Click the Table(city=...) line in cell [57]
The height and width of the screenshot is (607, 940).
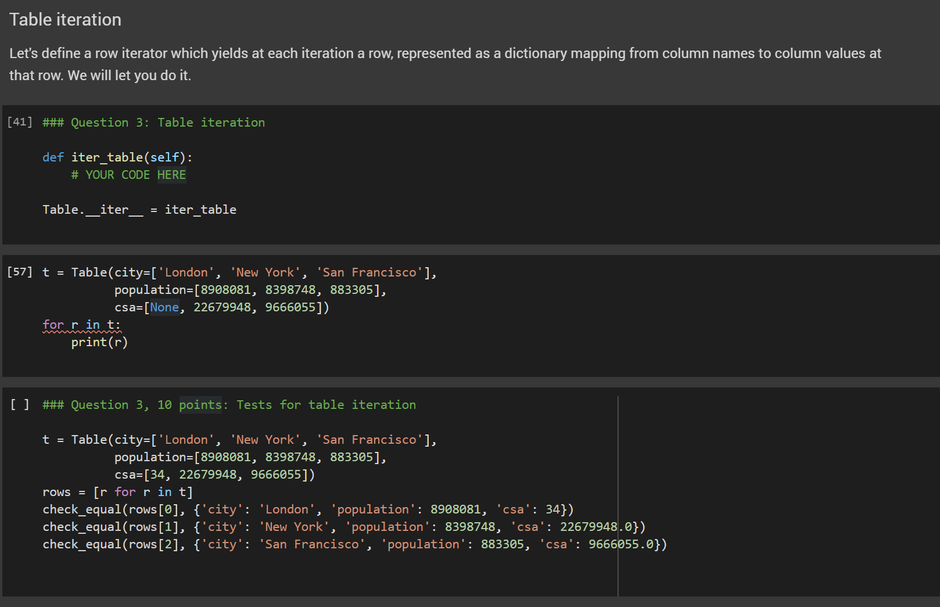(239, 272)
